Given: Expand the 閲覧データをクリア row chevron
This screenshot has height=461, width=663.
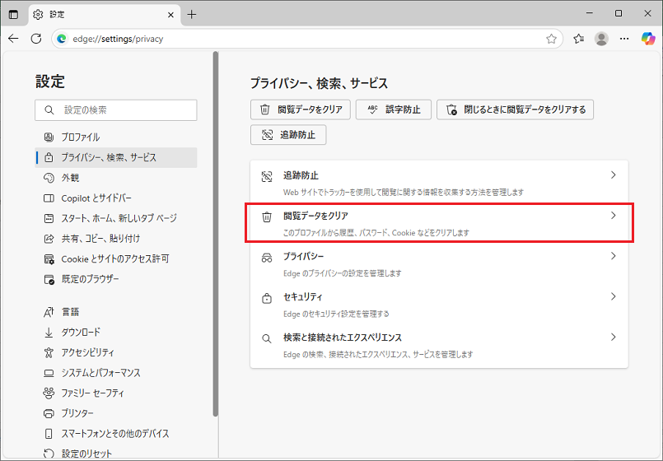Looking at the screenshot, I should [x=613, y=216].
